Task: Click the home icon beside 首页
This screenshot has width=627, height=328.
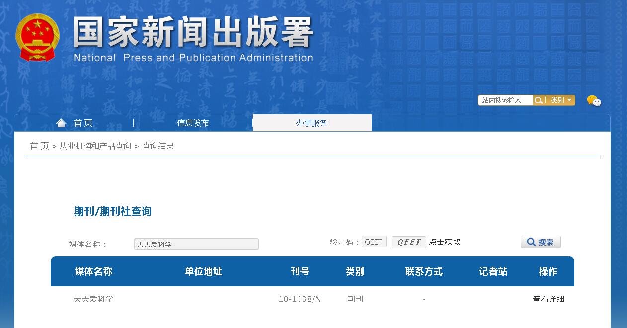Action: tap(61, 122)
